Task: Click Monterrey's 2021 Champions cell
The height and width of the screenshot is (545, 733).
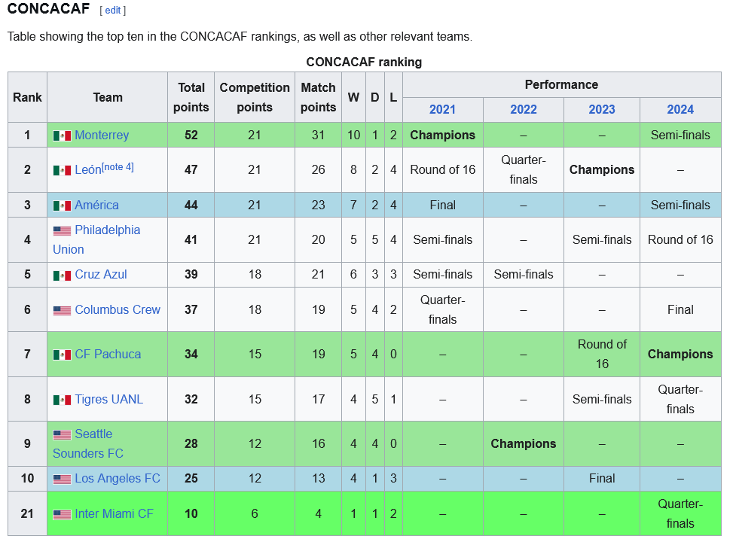Action: click(x=443, y=135)
